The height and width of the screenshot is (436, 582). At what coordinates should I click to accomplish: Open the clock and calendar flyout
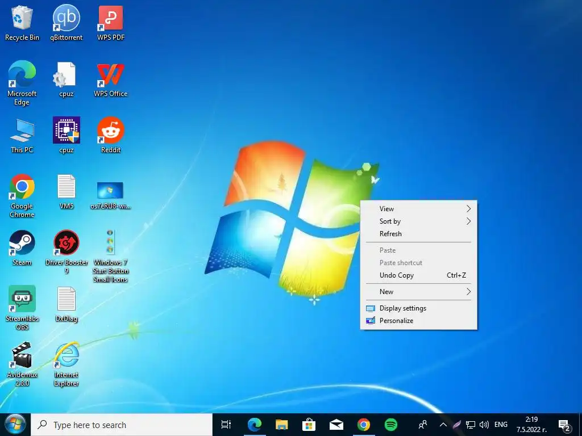pyautogui.click(x=531, y=425)
